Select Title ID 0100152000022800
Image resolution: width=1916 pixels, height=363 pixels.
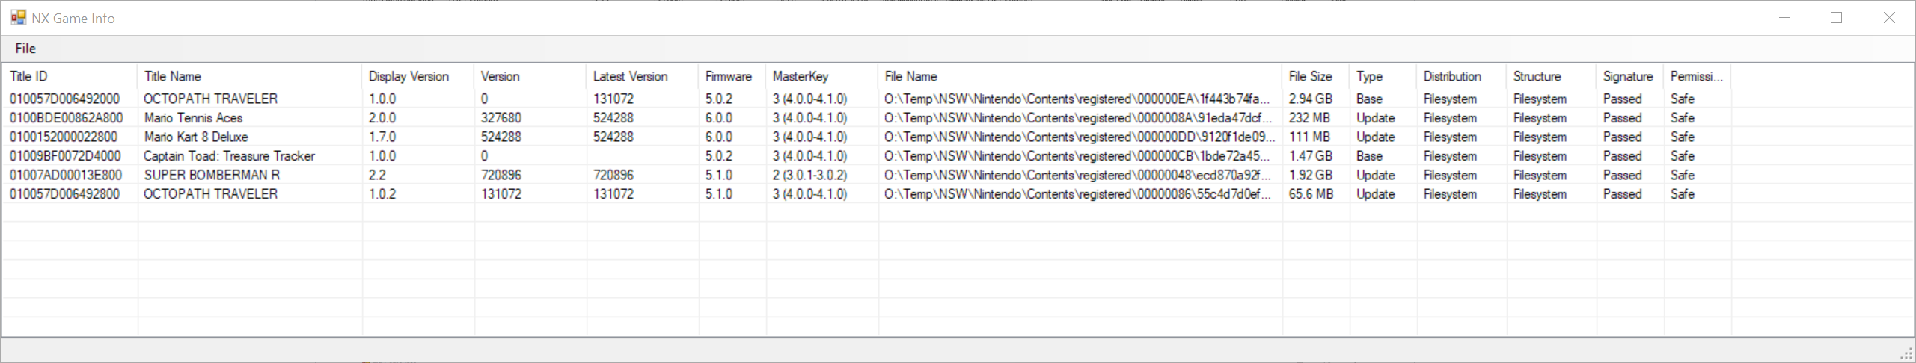point(64,137)
